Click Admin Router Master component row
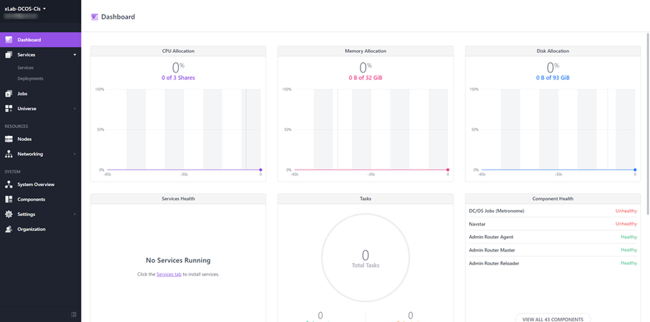This screenshot has width=650, height=322. coord(553,250)
